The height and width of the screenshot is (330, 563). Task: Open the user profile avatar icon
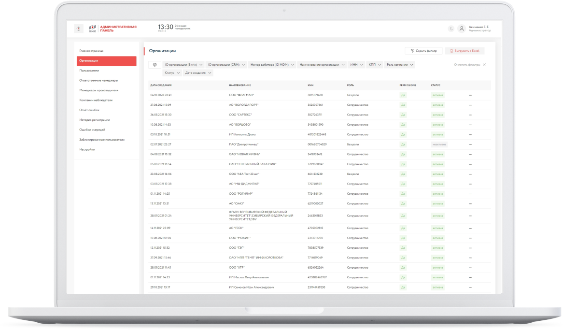click(462, 29)
